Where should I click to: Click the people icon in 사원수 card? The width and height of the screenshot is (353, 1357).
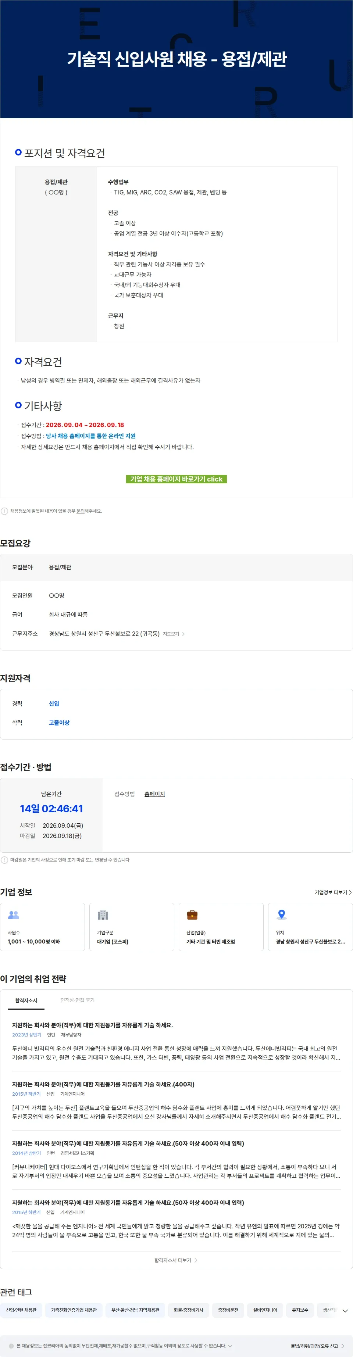click(14, 915)
